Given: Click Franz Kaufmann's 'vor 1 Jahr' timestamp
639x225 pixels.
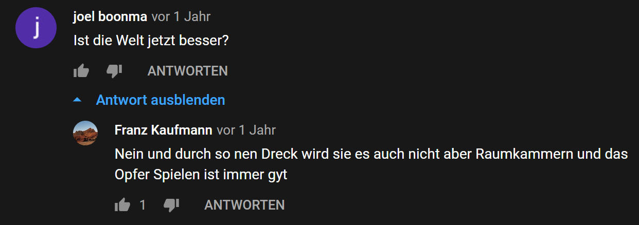Looking at the screenshot, I should pyautogui.click(x=246, y=130).
